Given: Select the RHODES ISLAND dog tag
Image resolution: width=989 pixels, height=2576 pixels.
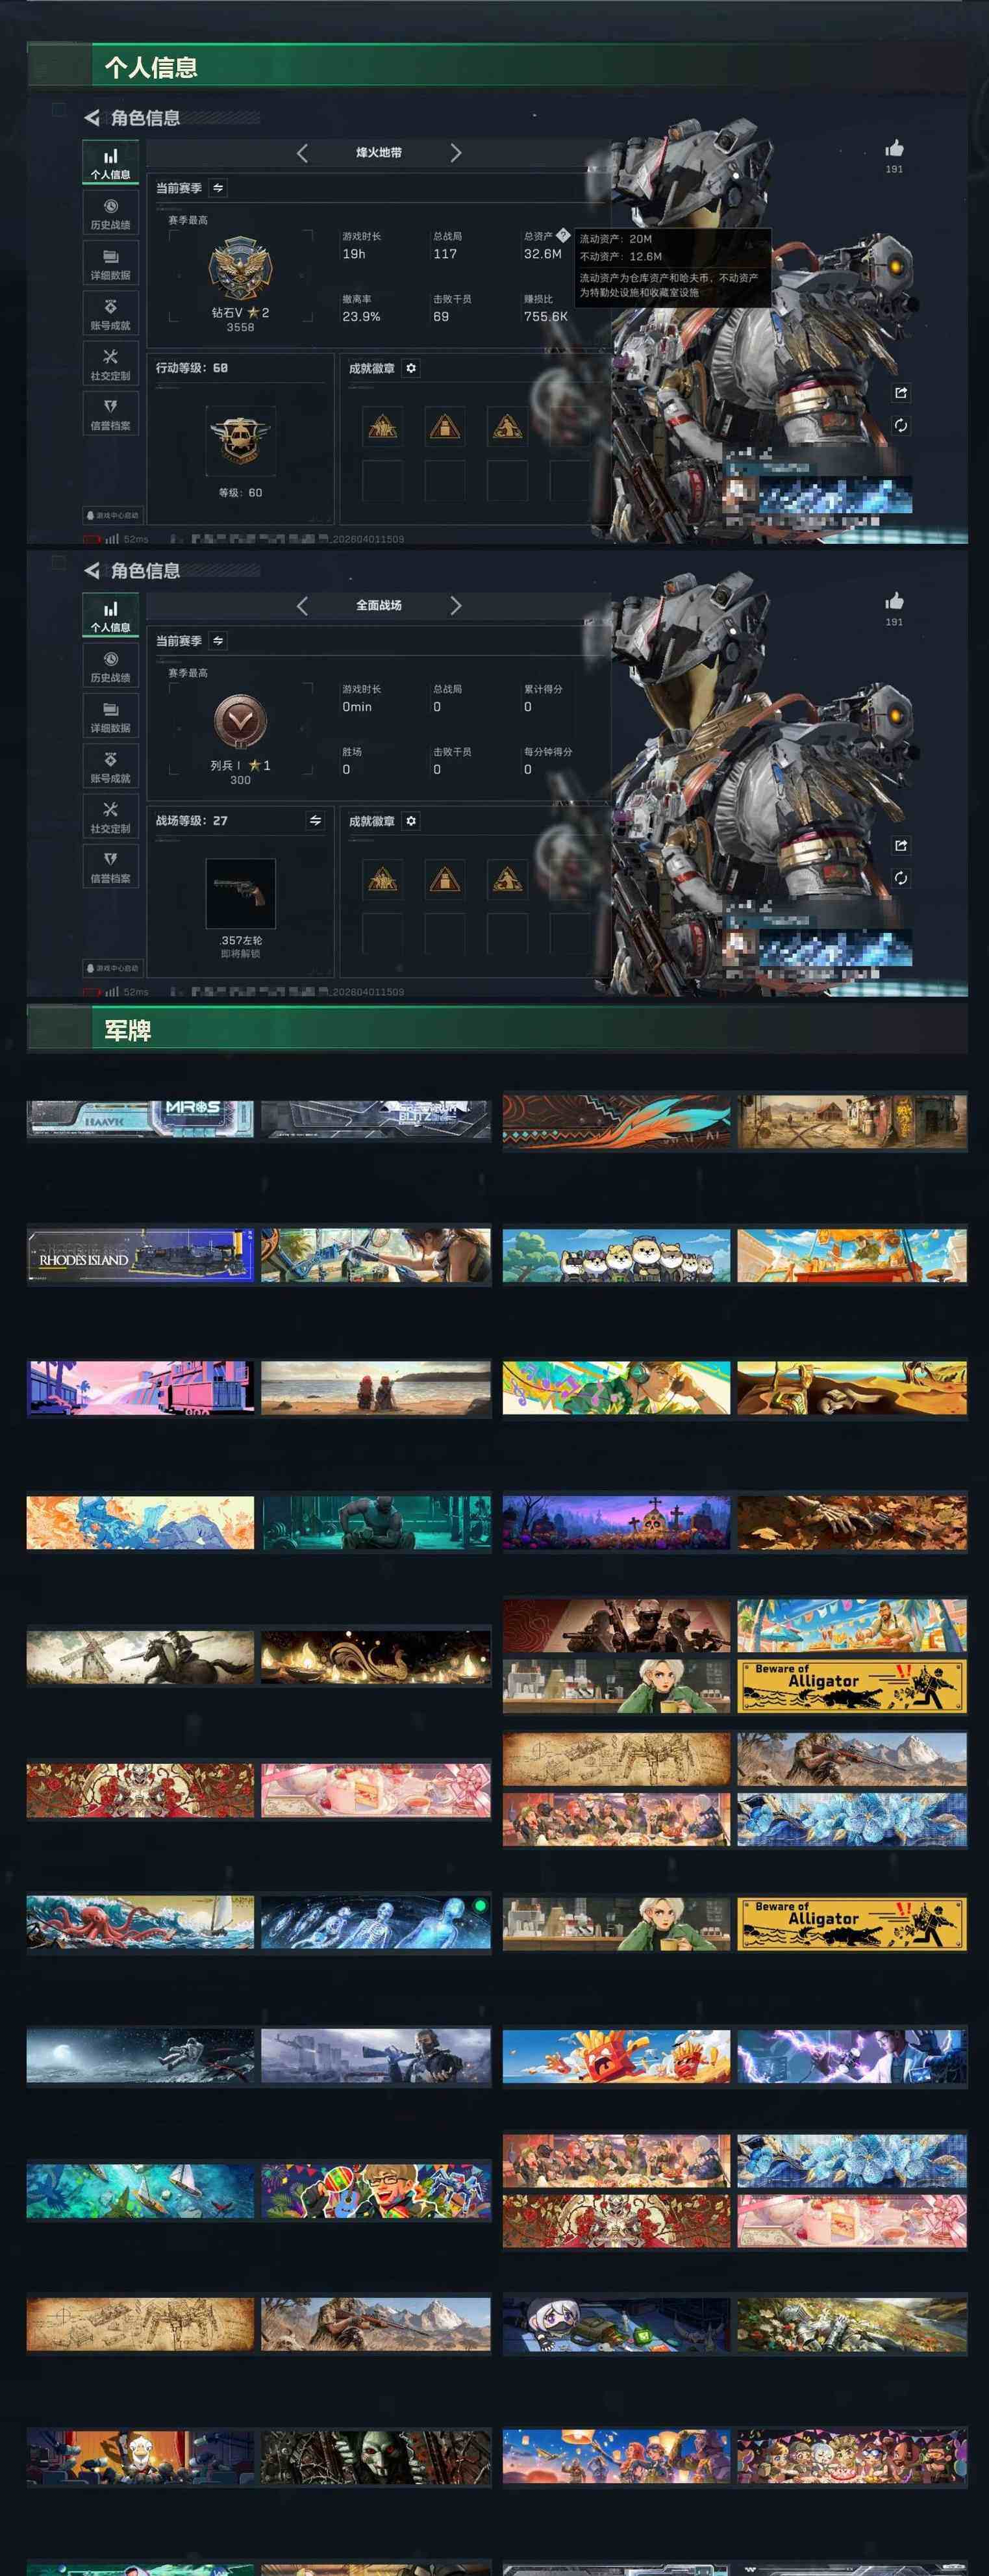Looking at the screenshot, I should [x=141, y=1255].
